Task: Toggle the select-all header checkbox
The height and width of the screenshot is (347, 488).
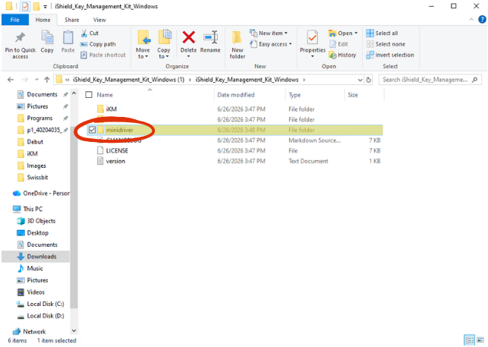Action: pos(89,95)
